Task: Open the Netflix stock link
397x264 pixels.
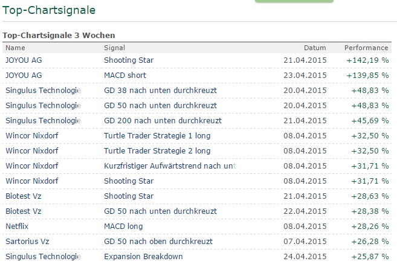Action: click(17, 227)
